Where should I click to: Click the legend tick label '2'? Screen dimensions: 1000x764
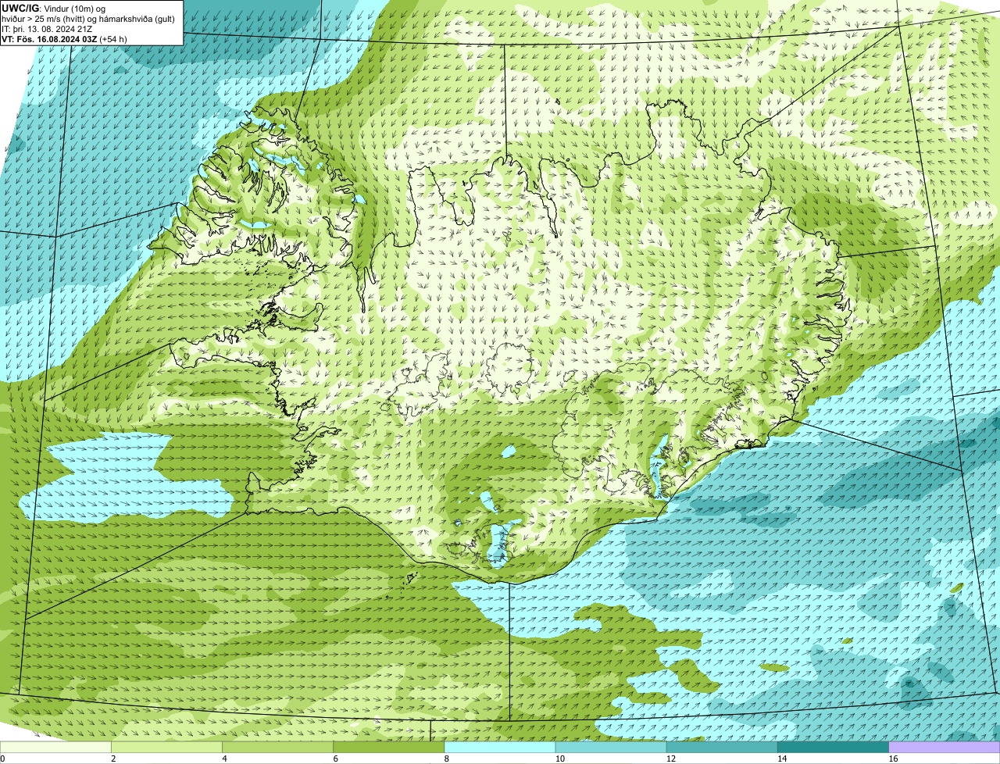click(113, 759)
